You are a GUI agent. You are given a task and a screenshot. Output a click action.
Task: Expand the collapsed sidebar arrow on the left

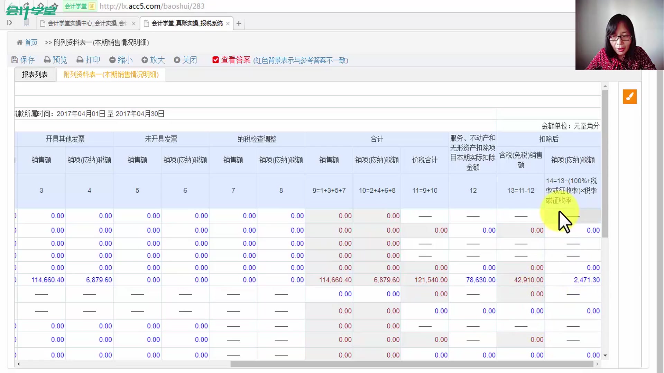click(9, 22)
